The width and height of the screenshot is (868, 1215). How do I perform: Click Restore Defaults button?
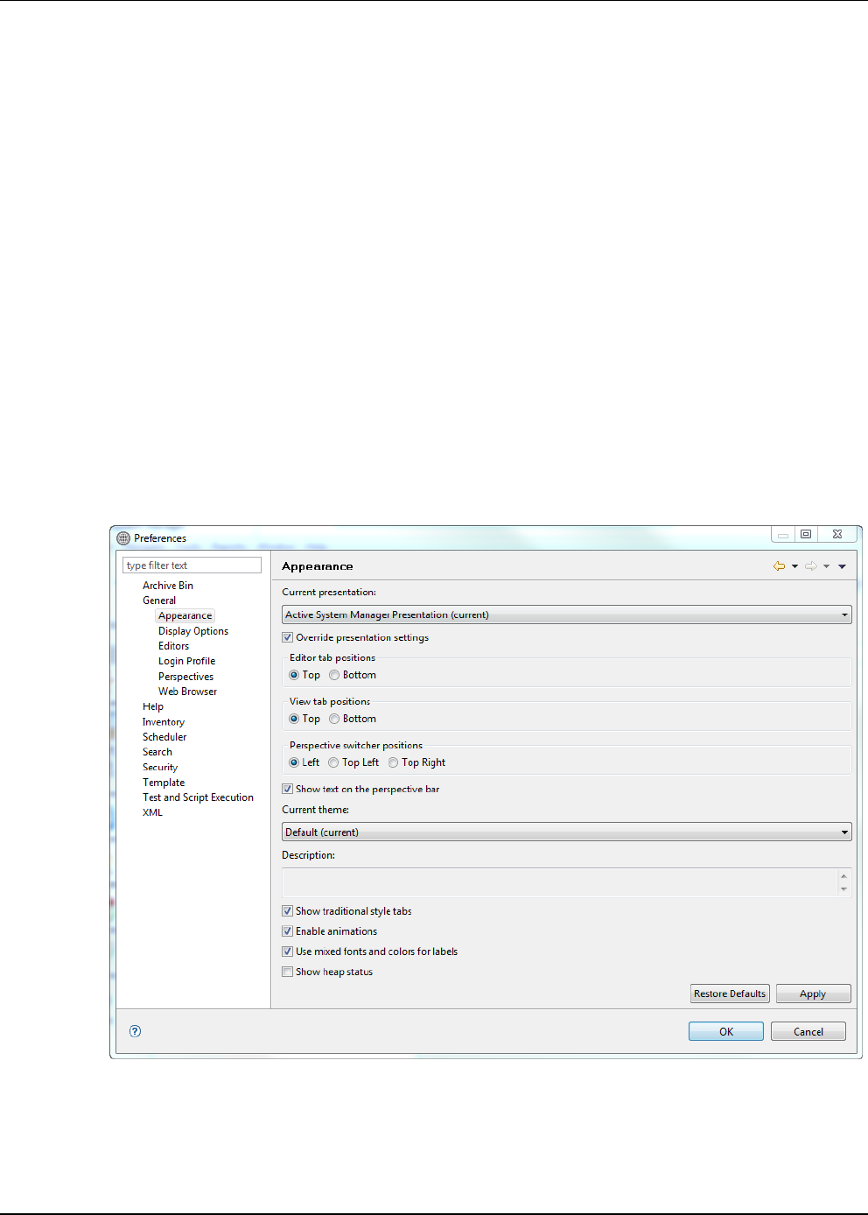click(730, 994)
